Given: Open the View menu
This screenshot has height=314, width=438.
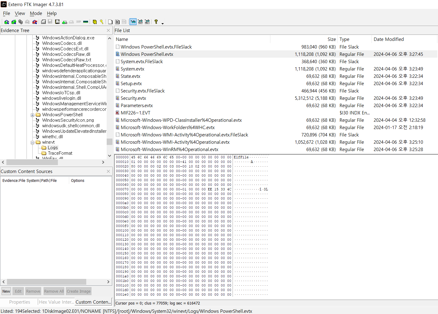Looking at the screenshot, I should (x=20, y=13).
